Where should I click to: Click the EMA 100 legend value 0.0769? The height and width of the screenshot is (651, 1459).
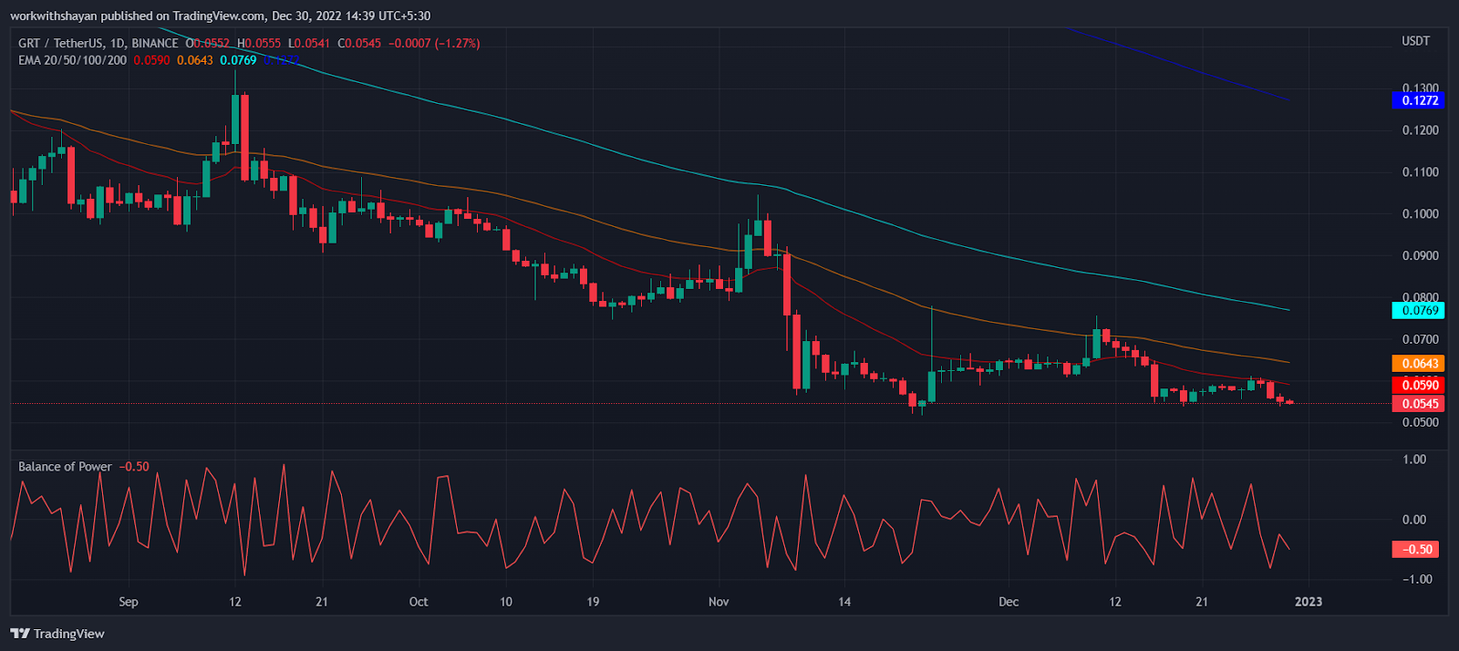coord(238,60)
